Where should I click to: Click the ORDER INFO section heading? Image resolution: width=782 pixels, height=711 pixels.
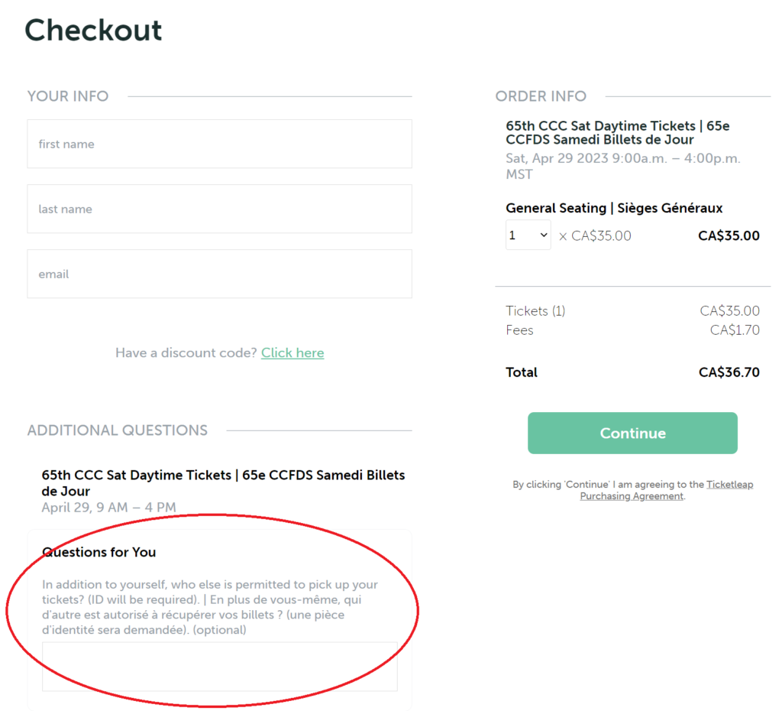click(541, 96)
